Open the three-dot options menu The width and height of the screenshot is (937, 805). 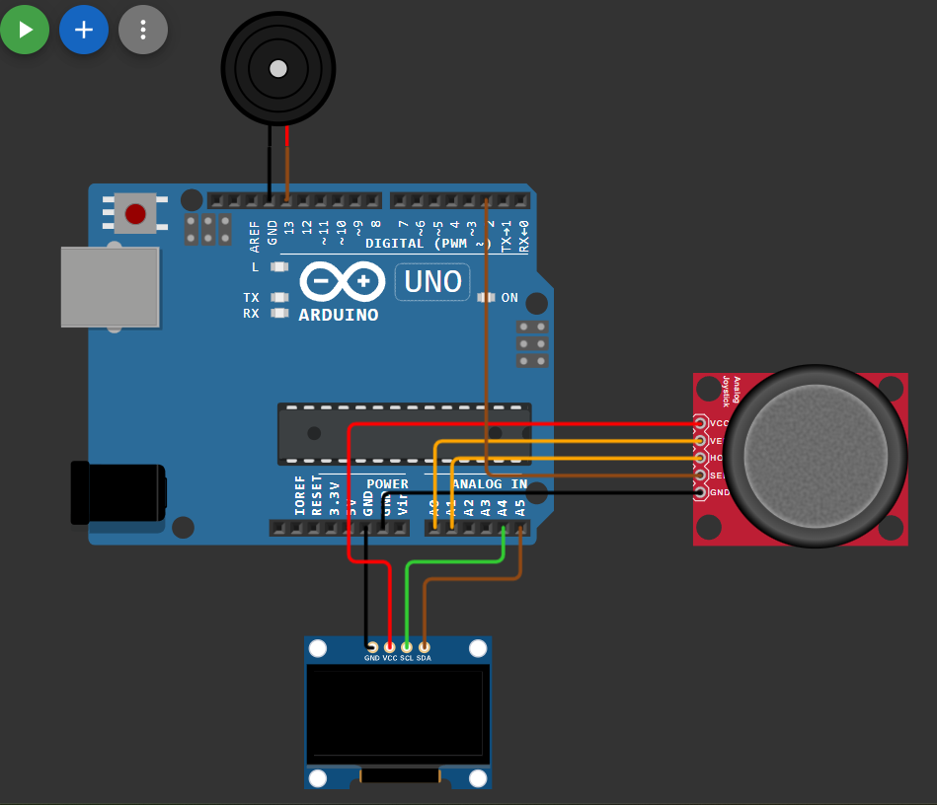tap(142, 30)
